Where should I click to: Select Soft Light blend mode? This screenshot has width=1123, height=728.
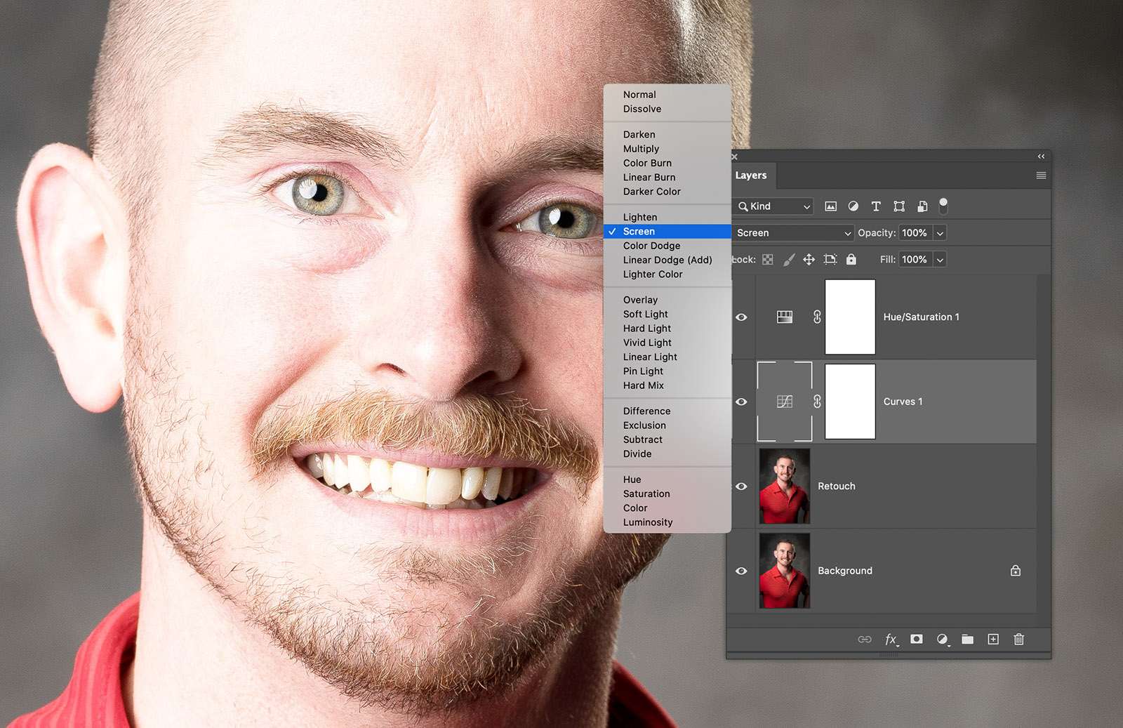pos(645,315)
